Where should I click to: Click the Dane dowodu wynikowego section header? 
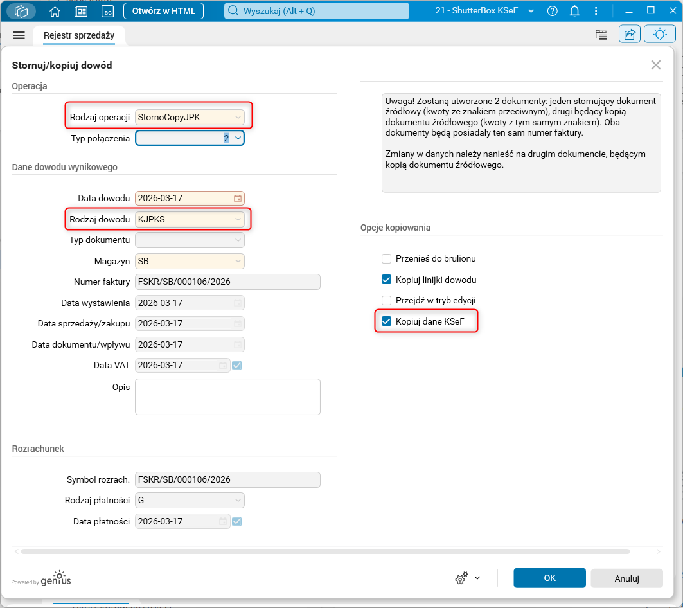coord(64,167)
